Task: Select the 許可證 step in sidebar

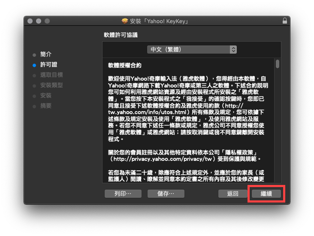Action: [x=48, y=64]
